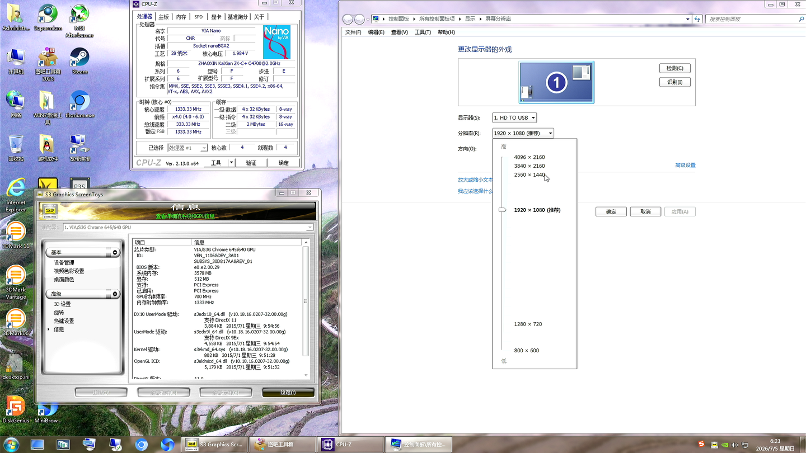Select the 回收站 recycle bin icon
This screenshot has height=453, width=806.
tap(16, 148)
